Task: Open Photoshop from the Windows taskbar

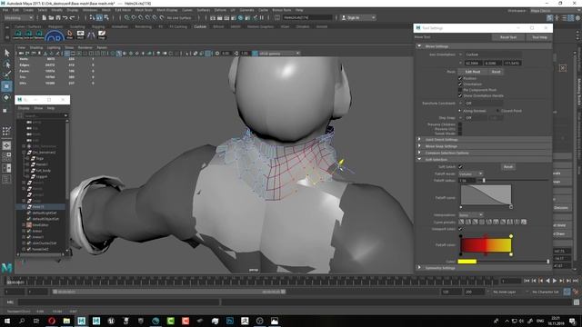Action: (230, 321)
